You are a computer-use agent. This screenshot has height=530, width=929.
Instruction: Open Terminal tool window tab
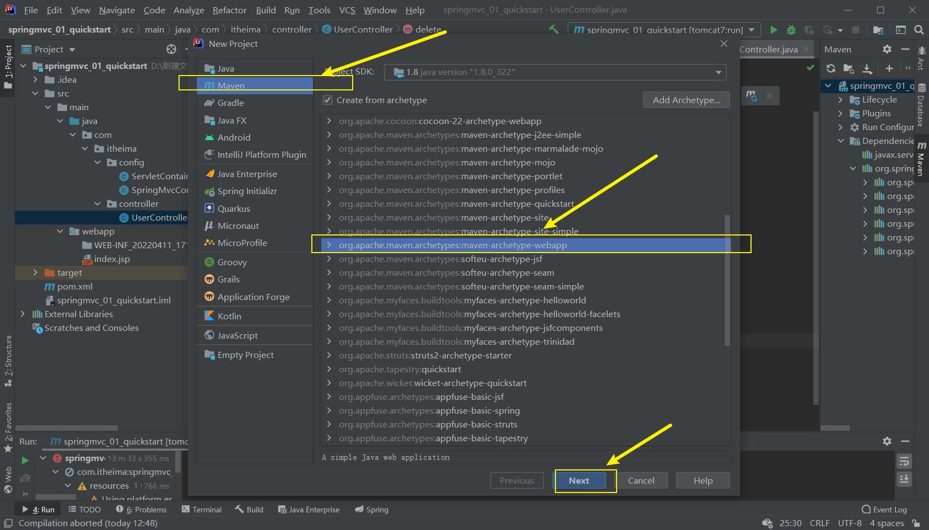[x=202, y=510]
